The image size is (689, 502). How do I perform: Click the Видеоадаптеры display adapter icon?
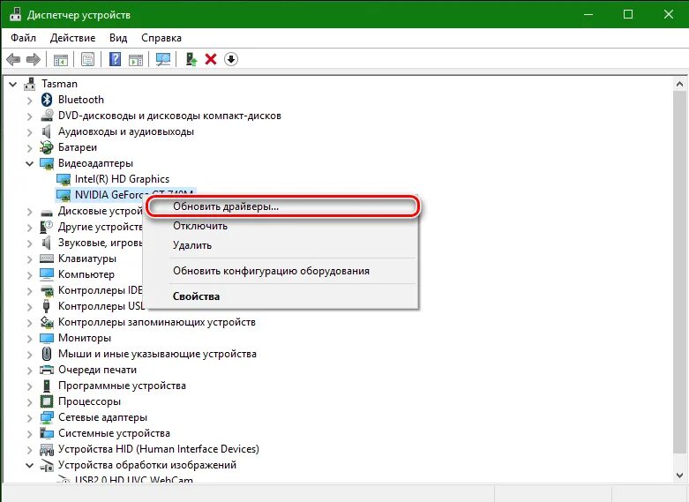[x=47, y=163]
